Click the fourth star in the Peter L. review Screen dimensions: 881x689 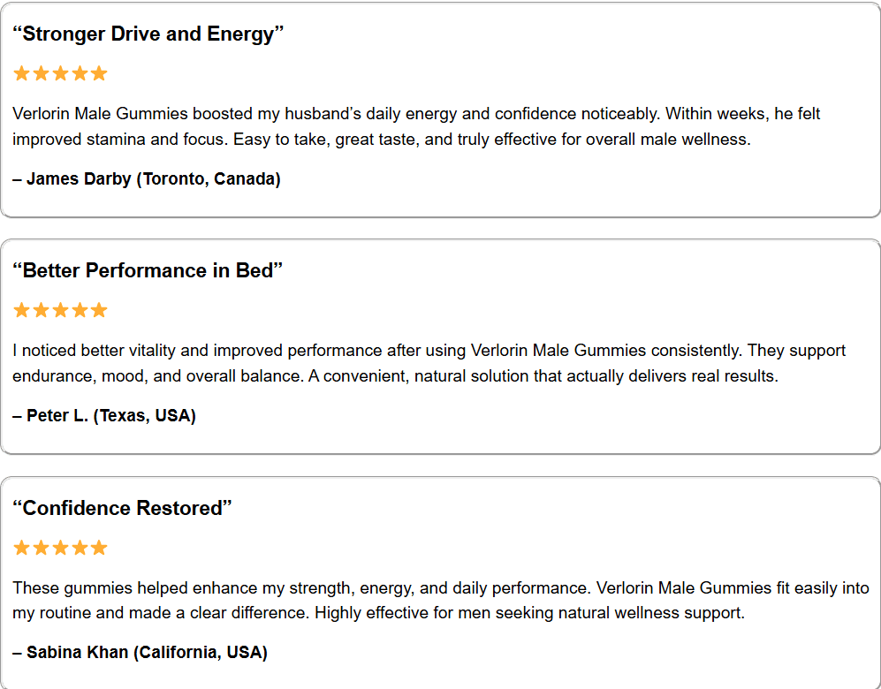click(x=80, y=310)
